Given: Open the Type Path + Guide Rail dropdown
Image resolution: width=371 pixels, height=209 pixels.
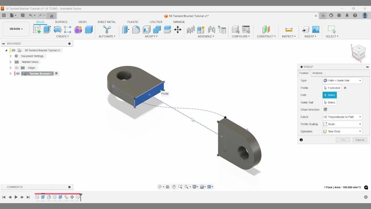Looking at the screenshot, I should (342, 81).
